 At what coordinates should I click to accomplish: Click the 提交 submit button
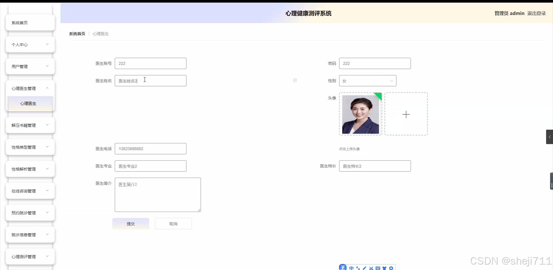click(x=130, y=224)
